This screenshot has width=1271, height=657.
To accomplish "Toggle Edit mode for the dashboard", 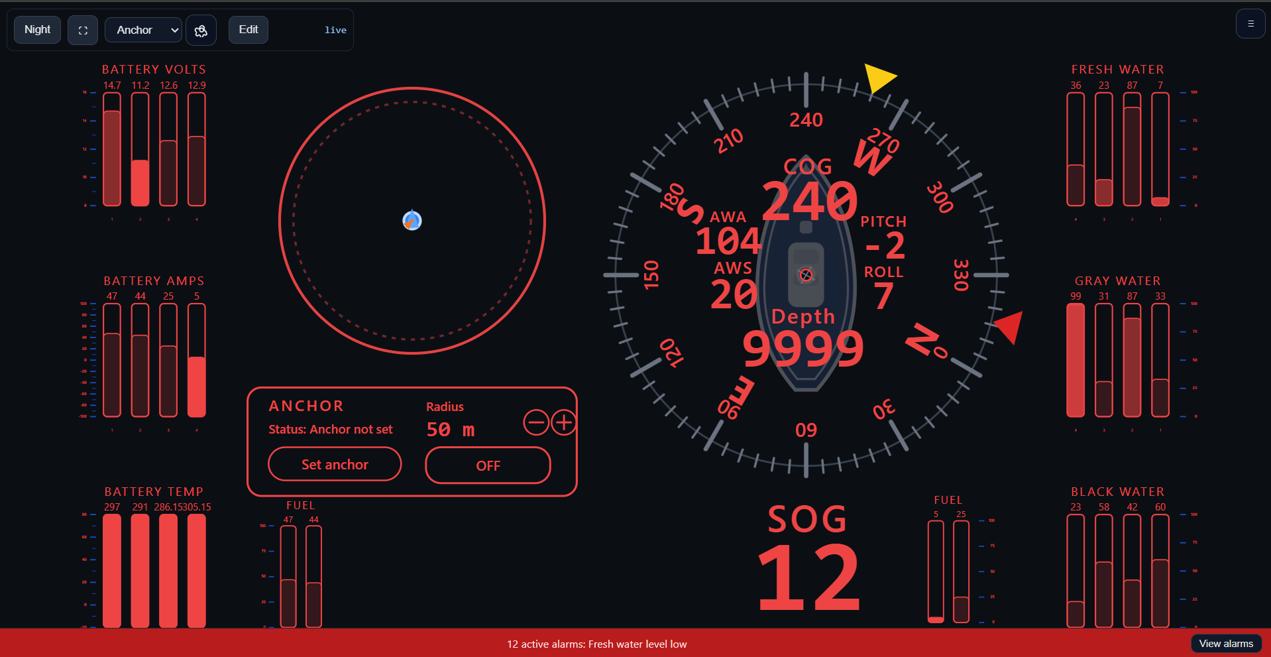I will (x=249, y=30).
